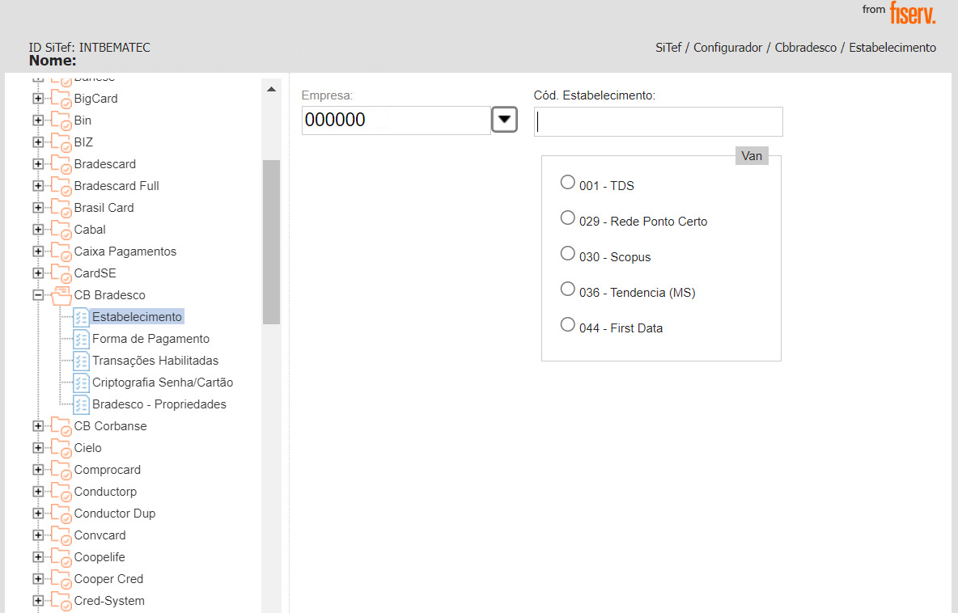Image resolution: width=958 pixels, height=613 pixels.
Task: Select the Brasil Card tree label
Action: pyautogui.click(x=104, y=208)
